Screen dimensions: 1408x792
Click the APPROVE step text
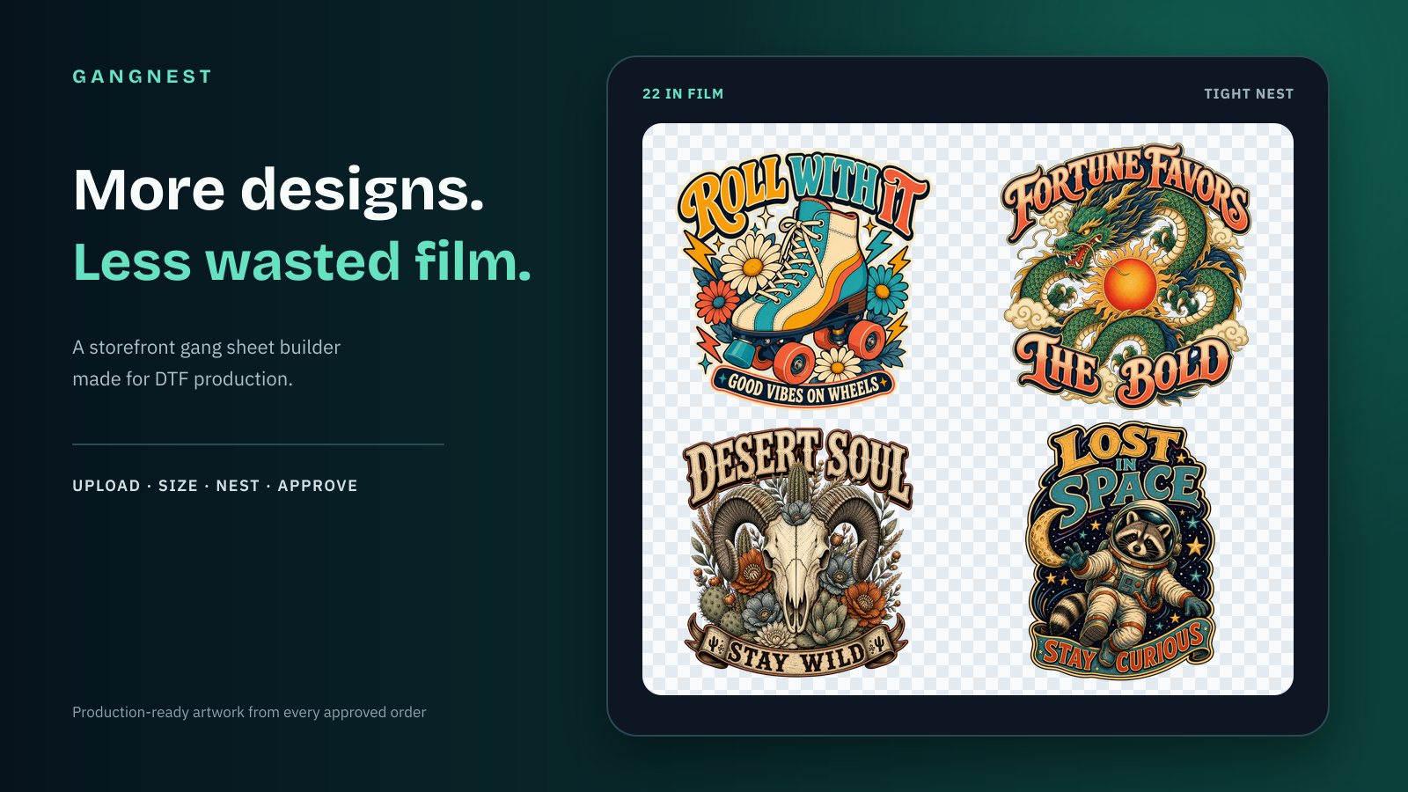tap(318, 486)
